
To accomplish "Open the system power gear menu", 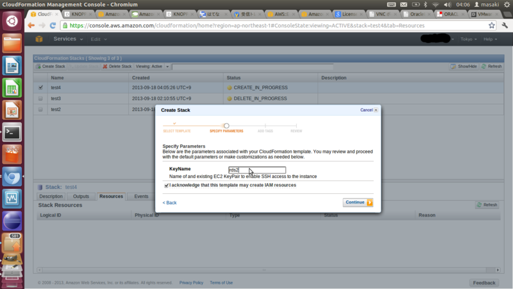I will tap(507, 4).
